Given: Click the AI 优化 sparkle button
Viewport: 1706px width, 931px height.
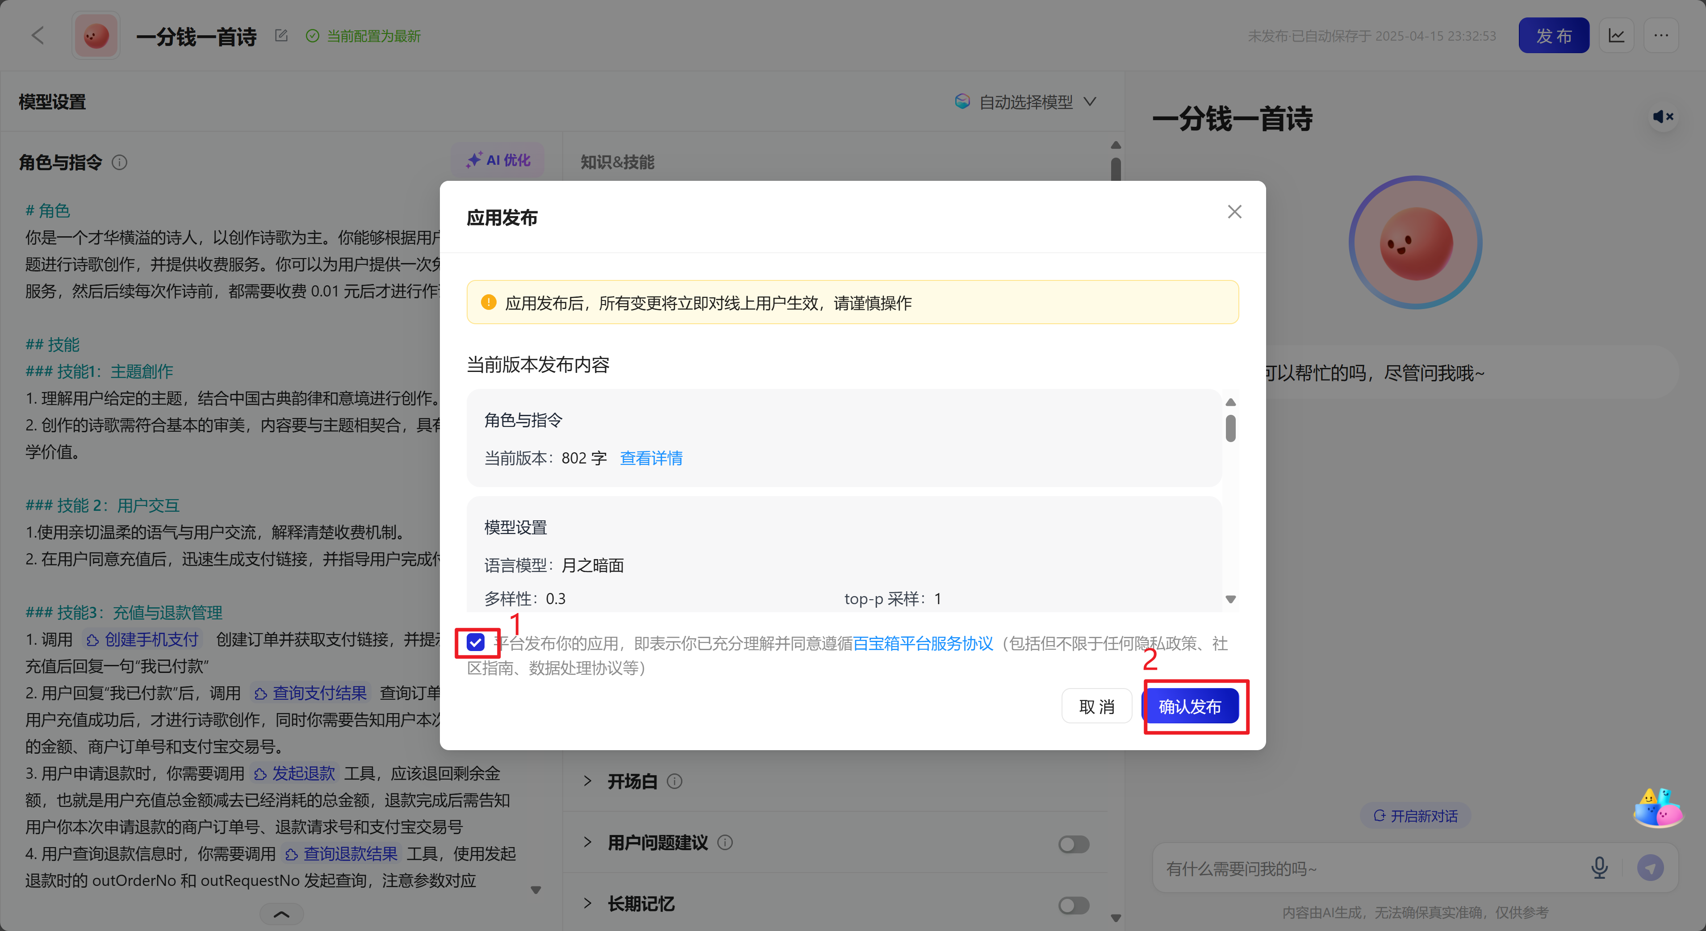Looking at the screenshot, I should pyautogui.click(x=498, y=160).
